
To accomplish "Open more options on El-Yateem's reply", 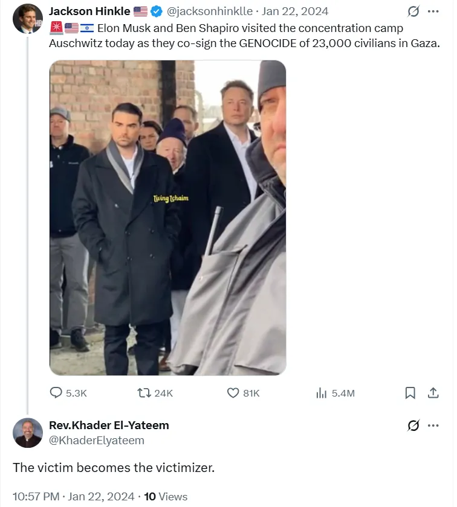I will pos(433,426).
